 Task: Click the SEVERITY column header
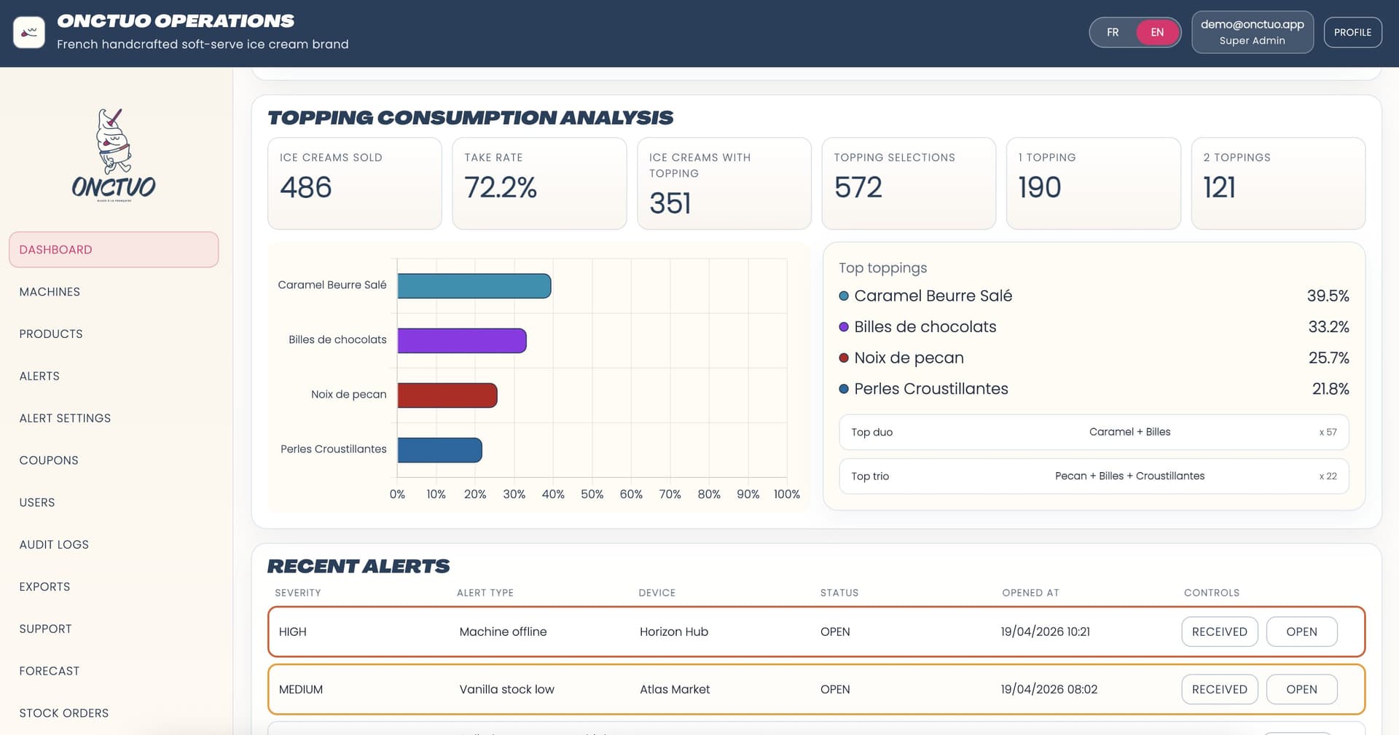(x=297, y=593)
